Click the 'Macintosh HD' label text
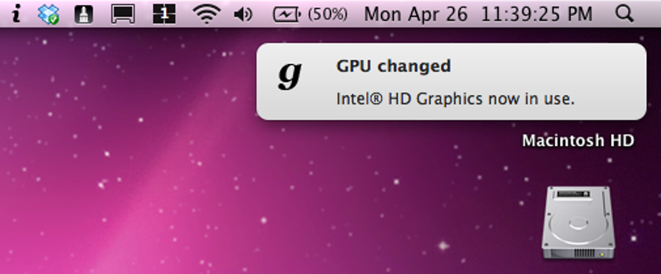 [x=578, y=141]
